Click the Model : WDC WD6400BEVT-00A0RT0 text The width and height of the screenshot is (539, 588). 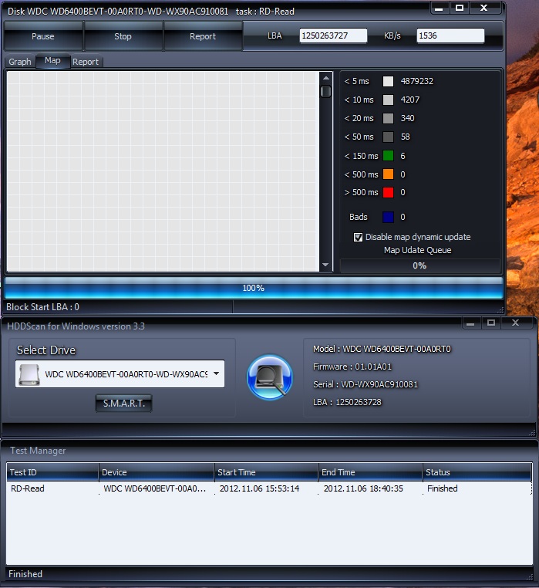tap(382, 349)
